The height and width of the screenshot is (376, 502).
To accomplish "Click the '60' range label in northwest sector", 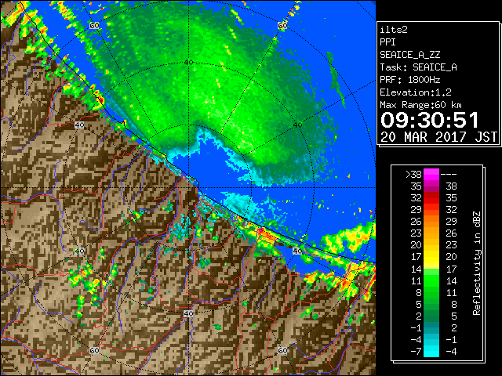I will (x=94, y=25).
